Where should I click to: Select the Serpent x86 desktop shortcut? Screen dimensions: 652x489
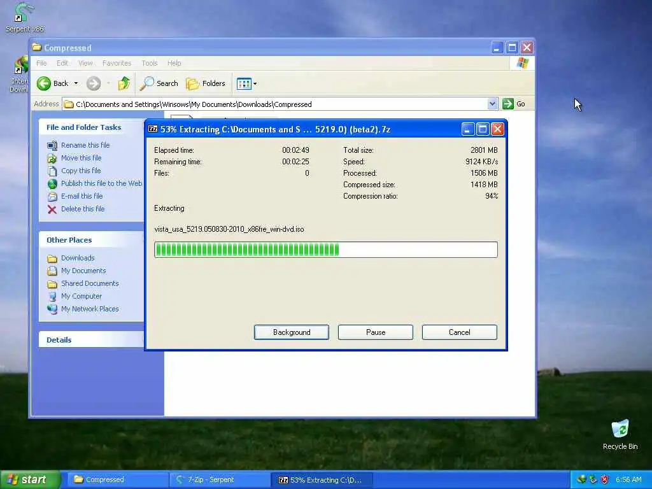[25, 17]
